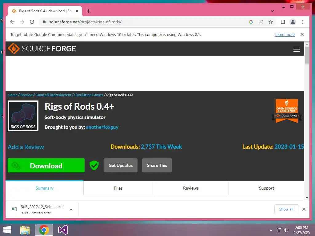Open Games/Entertainment breadcrumb
This screenshot has height=236, width=315.
click(53, 95)
